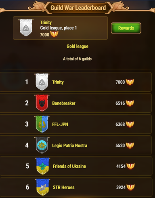Click the winged trophy beside 3924 score

[131, 187]
